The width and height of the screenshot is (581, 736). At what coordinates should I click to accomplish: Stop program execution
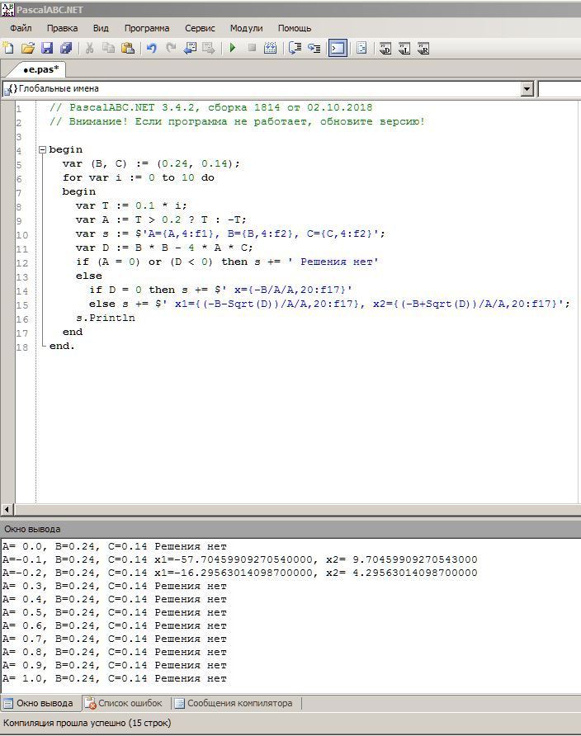coord(252,48)
